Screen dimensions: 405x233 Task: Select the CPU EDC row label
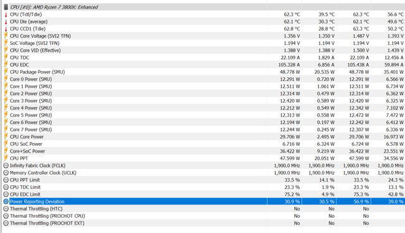[x=20, y=65]
